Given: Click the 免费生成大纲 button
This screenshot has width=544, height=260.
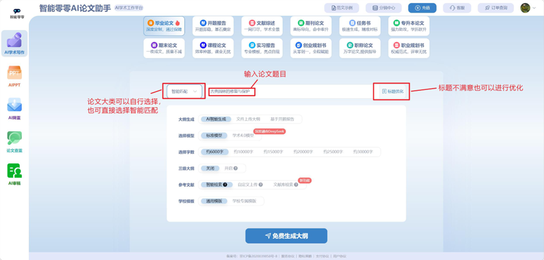Looking at the screenshot, I should (286, 235).
